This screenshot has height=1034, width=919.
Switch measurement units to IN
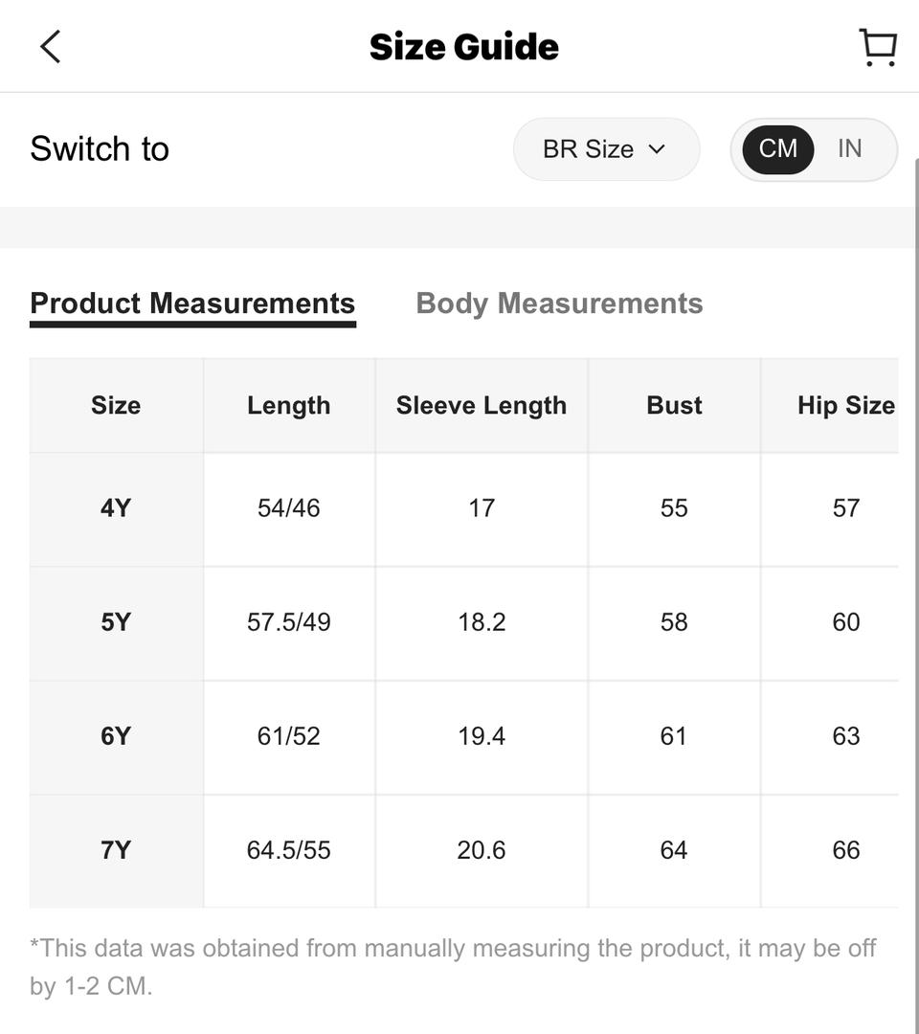[x=850, y=149]
